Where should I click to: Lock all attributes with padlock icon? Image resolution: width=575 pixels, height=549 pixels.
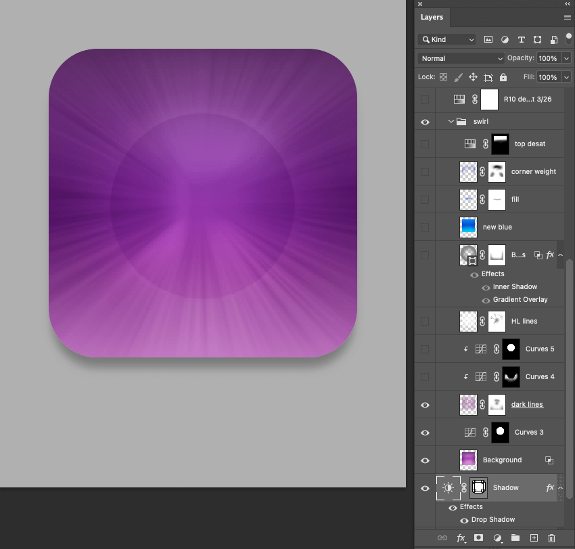point(503,77)
